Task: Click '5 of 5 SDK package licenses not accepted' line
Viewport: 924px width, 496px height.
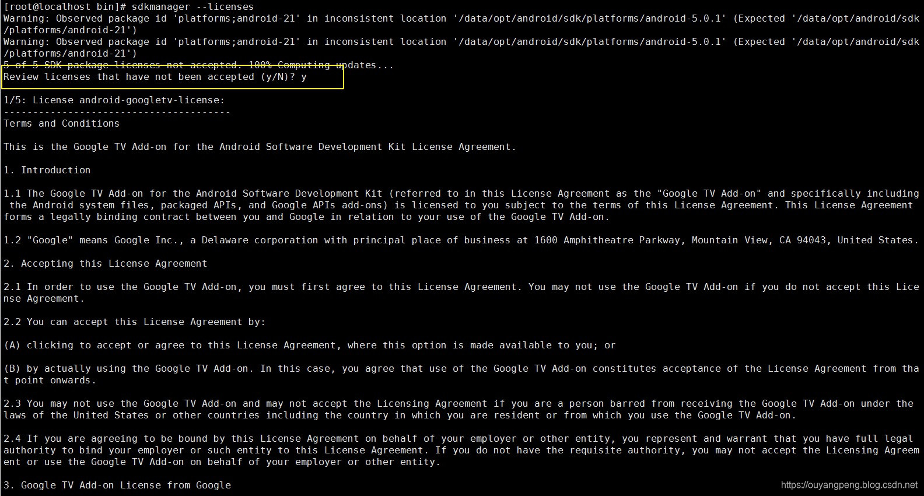Action: (x=199, y=65)
